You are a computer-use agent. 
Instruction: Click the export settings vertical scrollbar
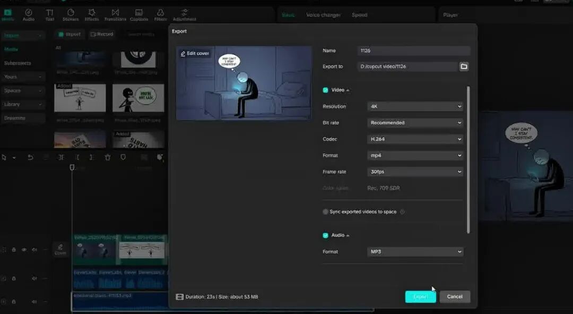tap(468, 159)
